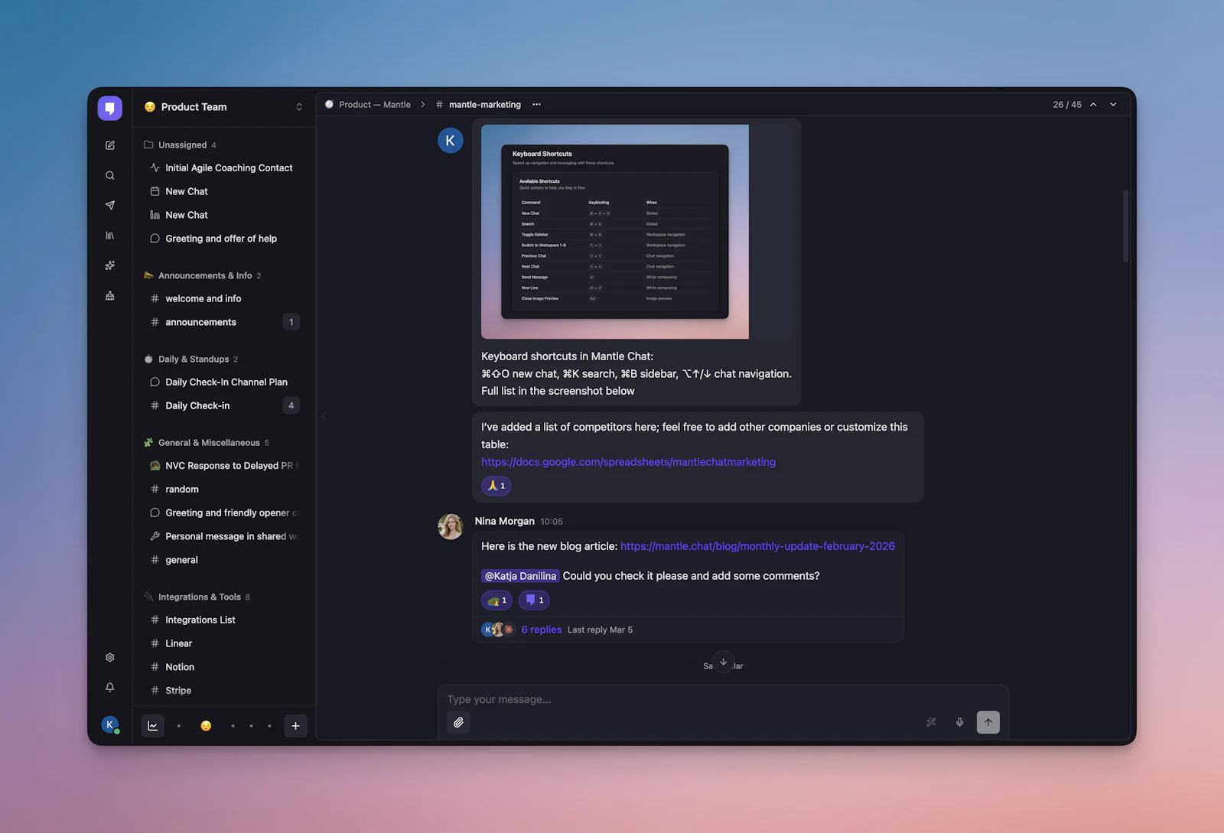The height and width of the screenshot is (833, 1224).
Task: Open the Integrations List channel
Action: pyautogui.click(x=223, y=620)
